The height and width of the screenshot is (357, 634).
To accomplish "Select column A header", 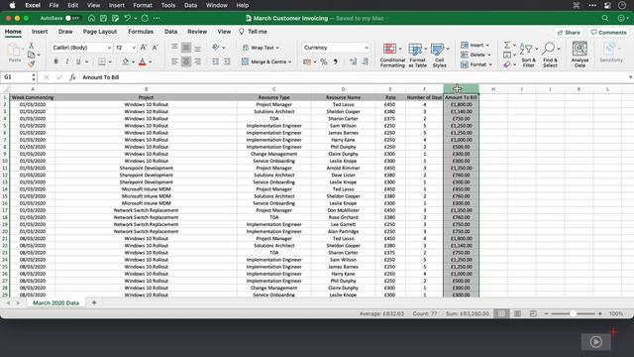I will tap(33, 89).
